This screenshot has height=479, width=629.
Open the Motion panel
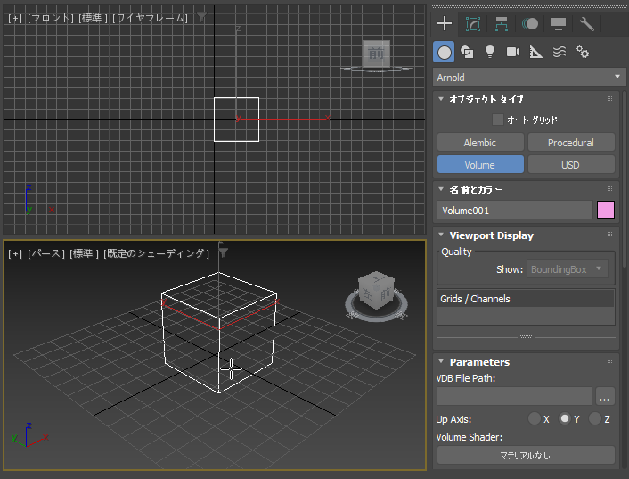530,24
